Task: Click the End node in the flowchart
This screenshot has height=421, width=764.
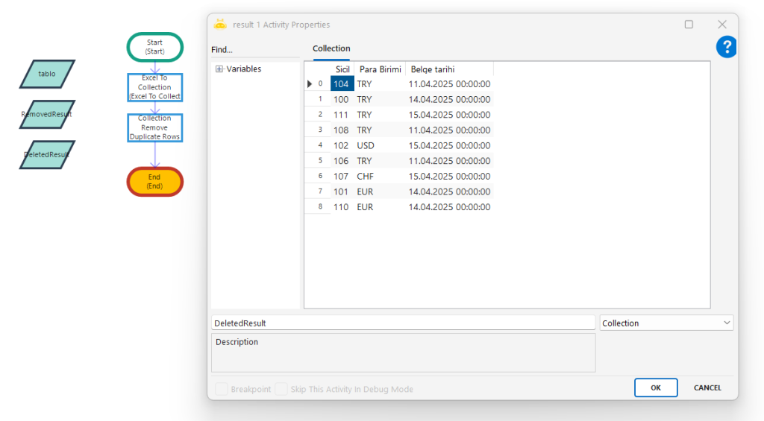Action: tap(154, 182)
